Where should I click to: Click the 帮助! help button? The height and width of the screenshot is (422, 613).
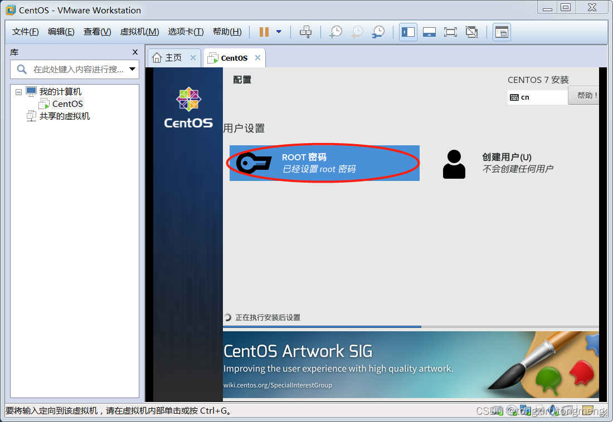tap(584, 95)
